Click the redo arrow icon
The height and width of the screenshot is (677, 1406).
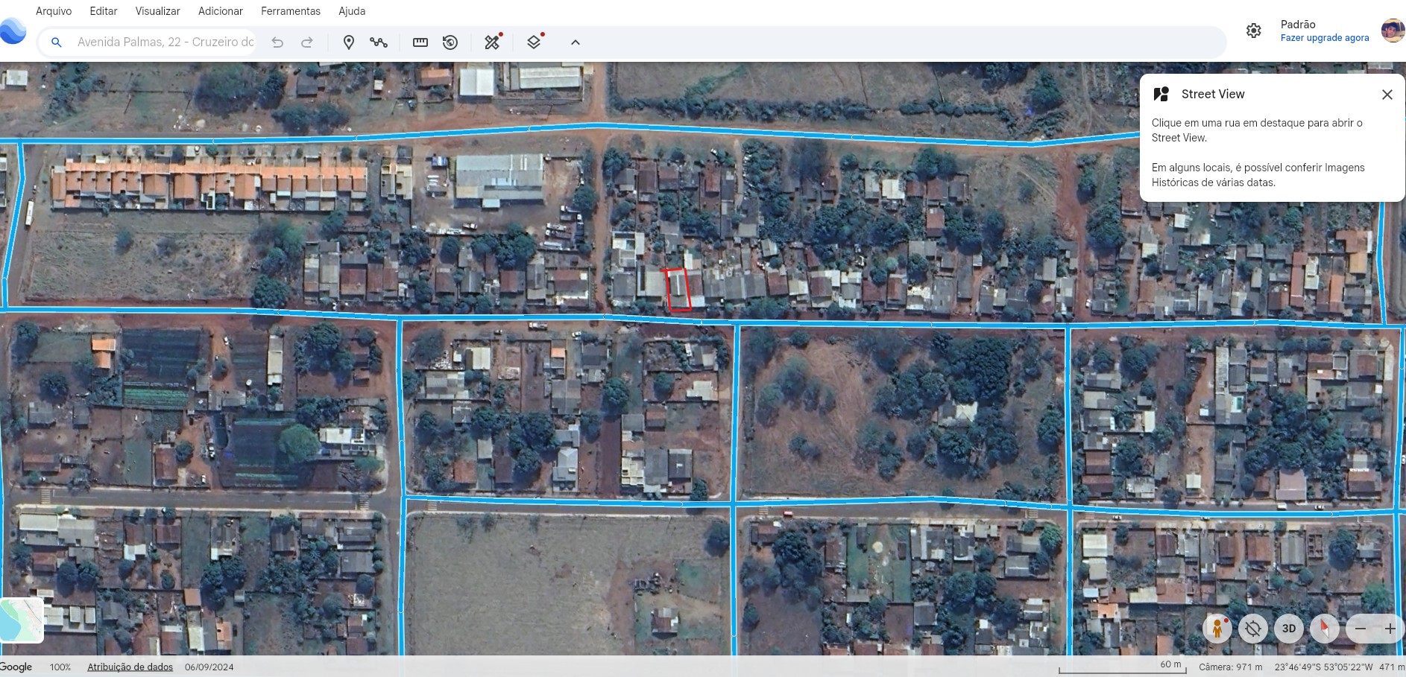pos(306,42)
